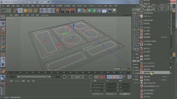Screen dimensions: 177x99
Task: Toggle the Z axis lock
Action: coord(52,10)
